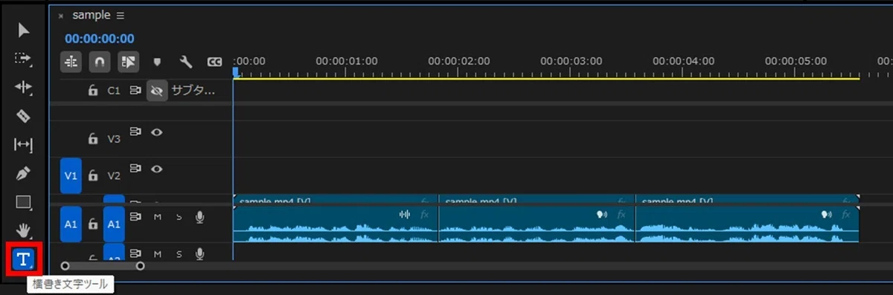
Task: Click waveform audio-type icon on first audio clip
Action: [x=405, y=214]
